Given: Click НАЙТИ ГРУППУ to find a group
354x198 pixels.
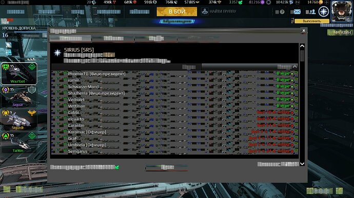Looking at the screenshot, I should pos(219,11).
